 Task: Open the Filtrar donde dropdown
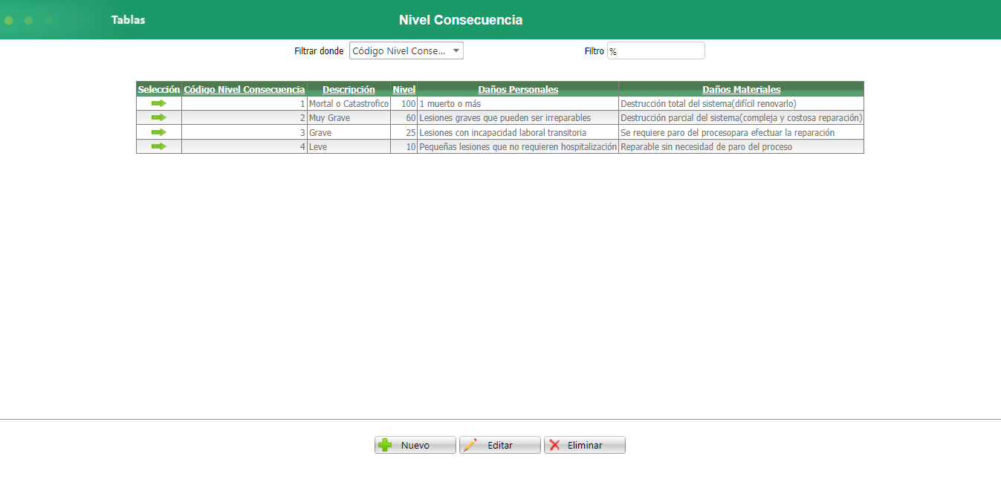[406, 51]
